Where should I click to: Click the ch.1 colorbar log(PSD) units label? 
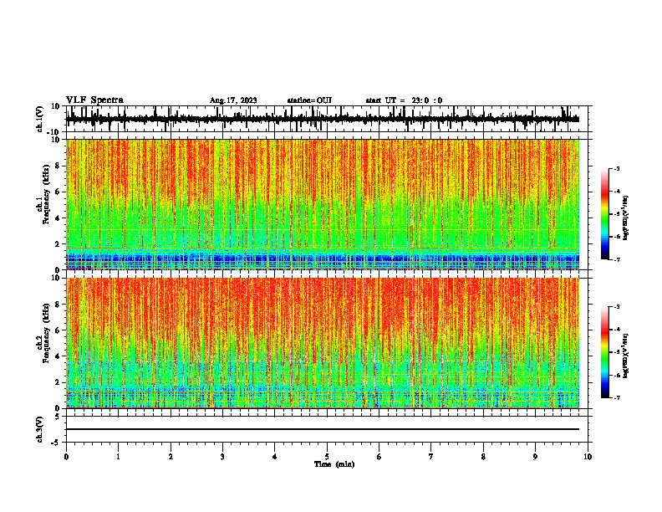point(625,218)
